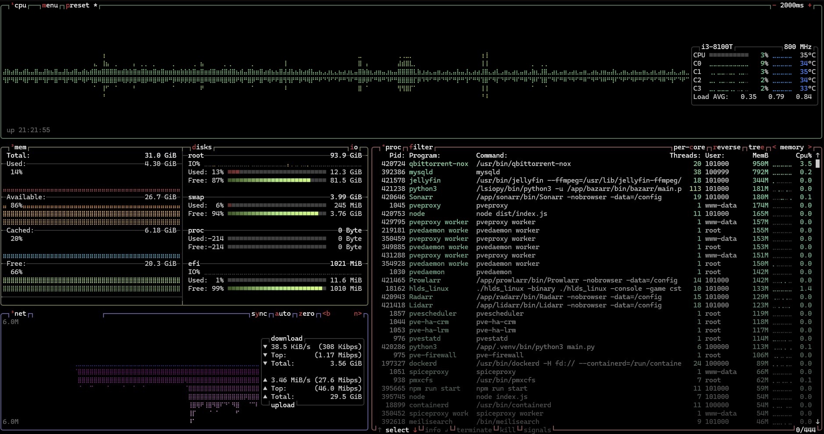Click the up arrow beside select
824x434 pixels.
380,430
